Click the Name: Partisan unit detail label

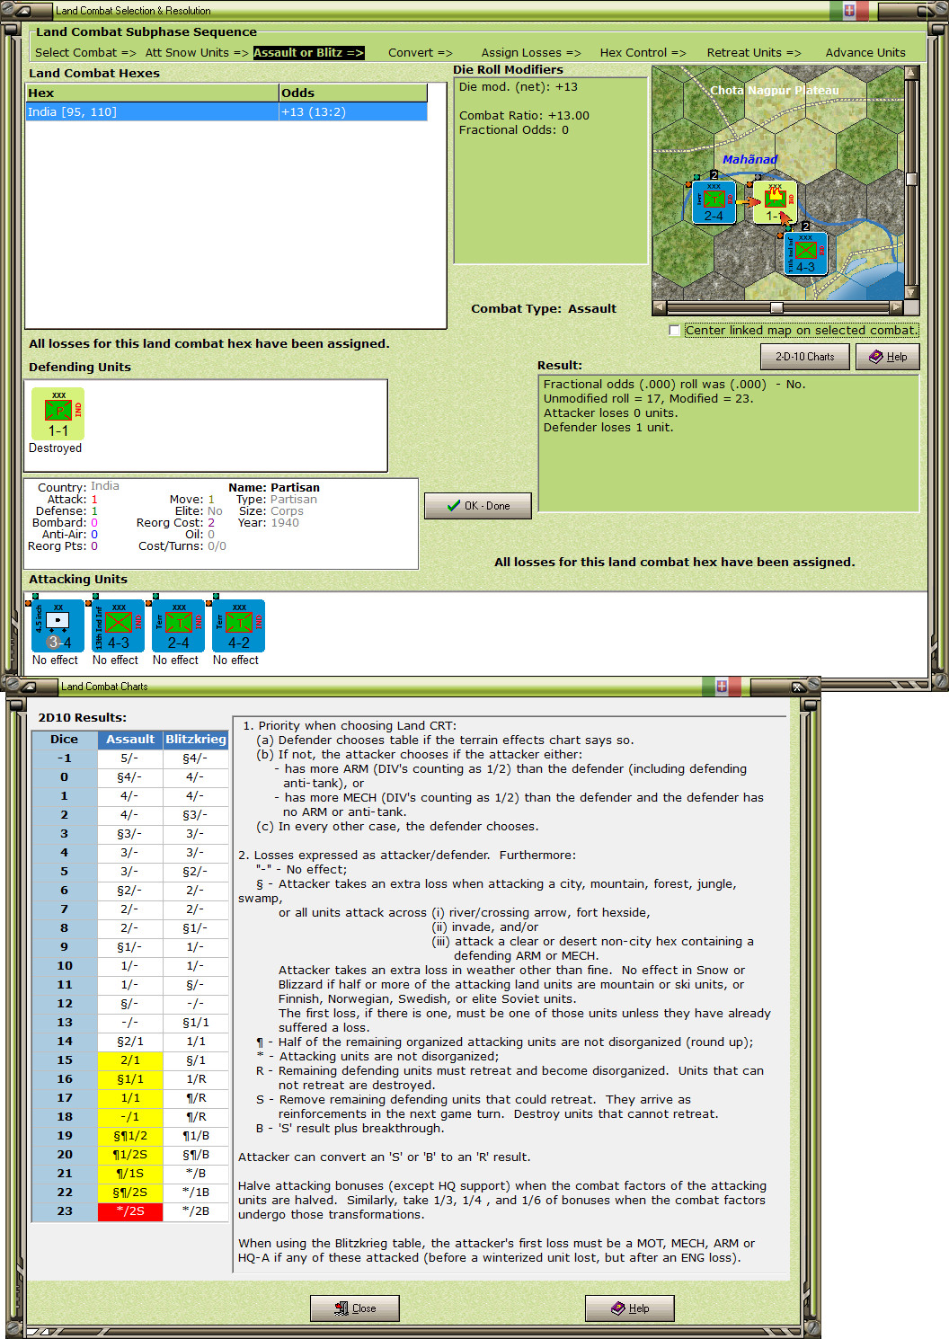274,488
